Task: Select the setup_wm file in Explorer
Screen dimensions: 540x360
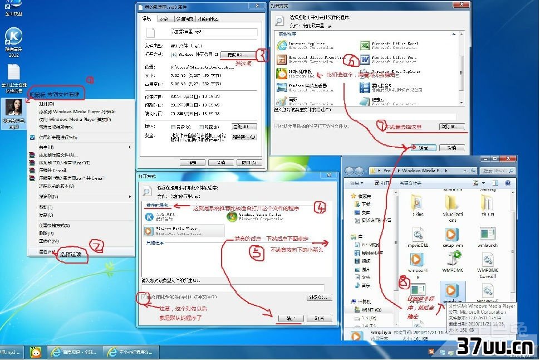Action: pyautogui.click(x=453, y=237)
